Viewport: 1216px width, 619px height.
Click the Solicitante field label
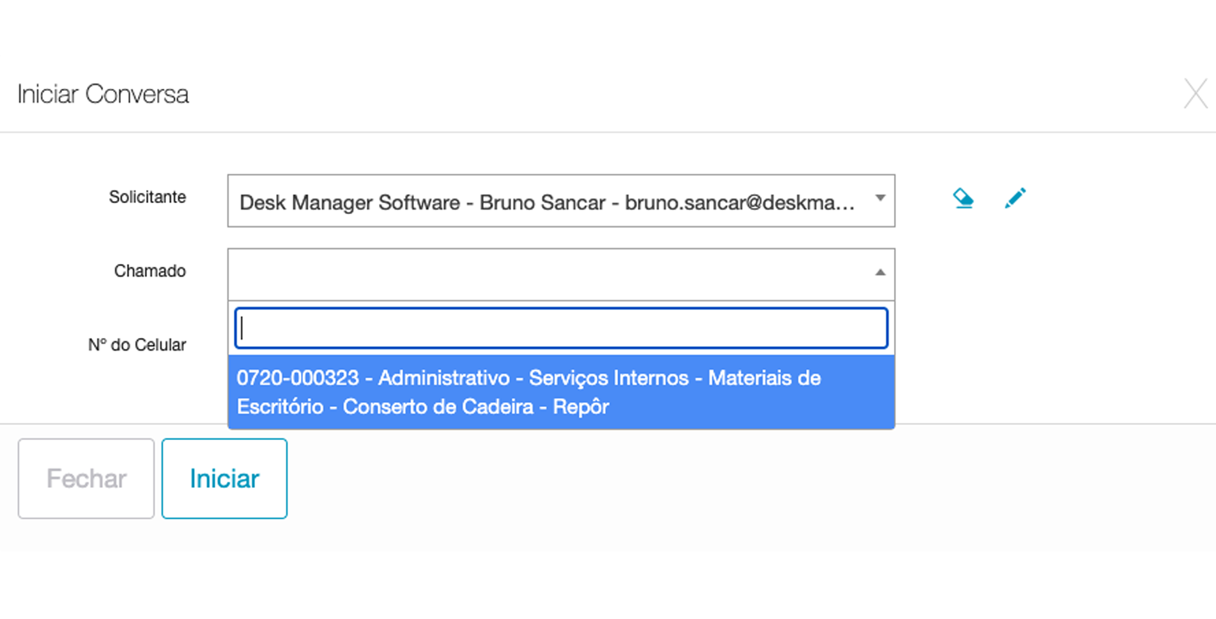tap(147, 197)
